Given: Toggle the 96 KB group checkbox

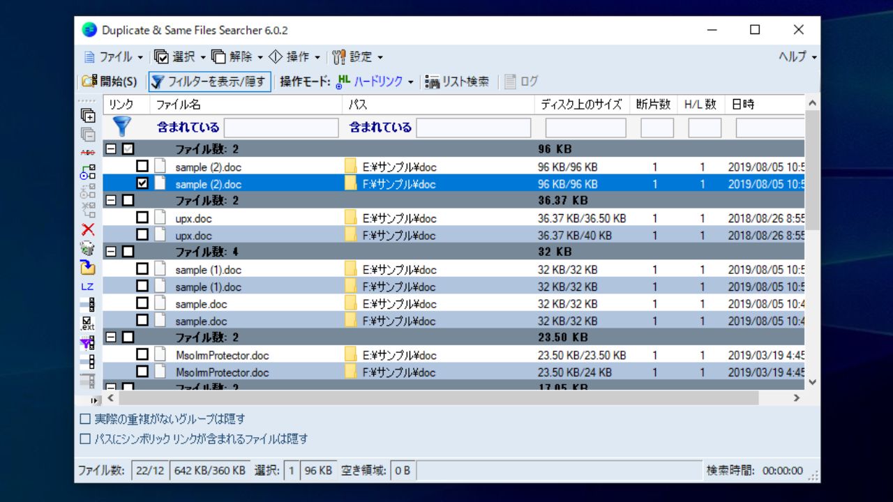Looking at the screenshot, I should (128, 149).
